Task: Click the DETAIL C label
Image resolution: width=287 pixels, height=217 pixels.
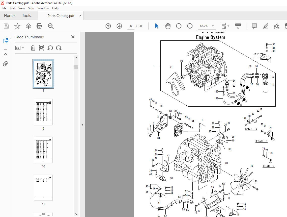Action: (x=268, y=166)
